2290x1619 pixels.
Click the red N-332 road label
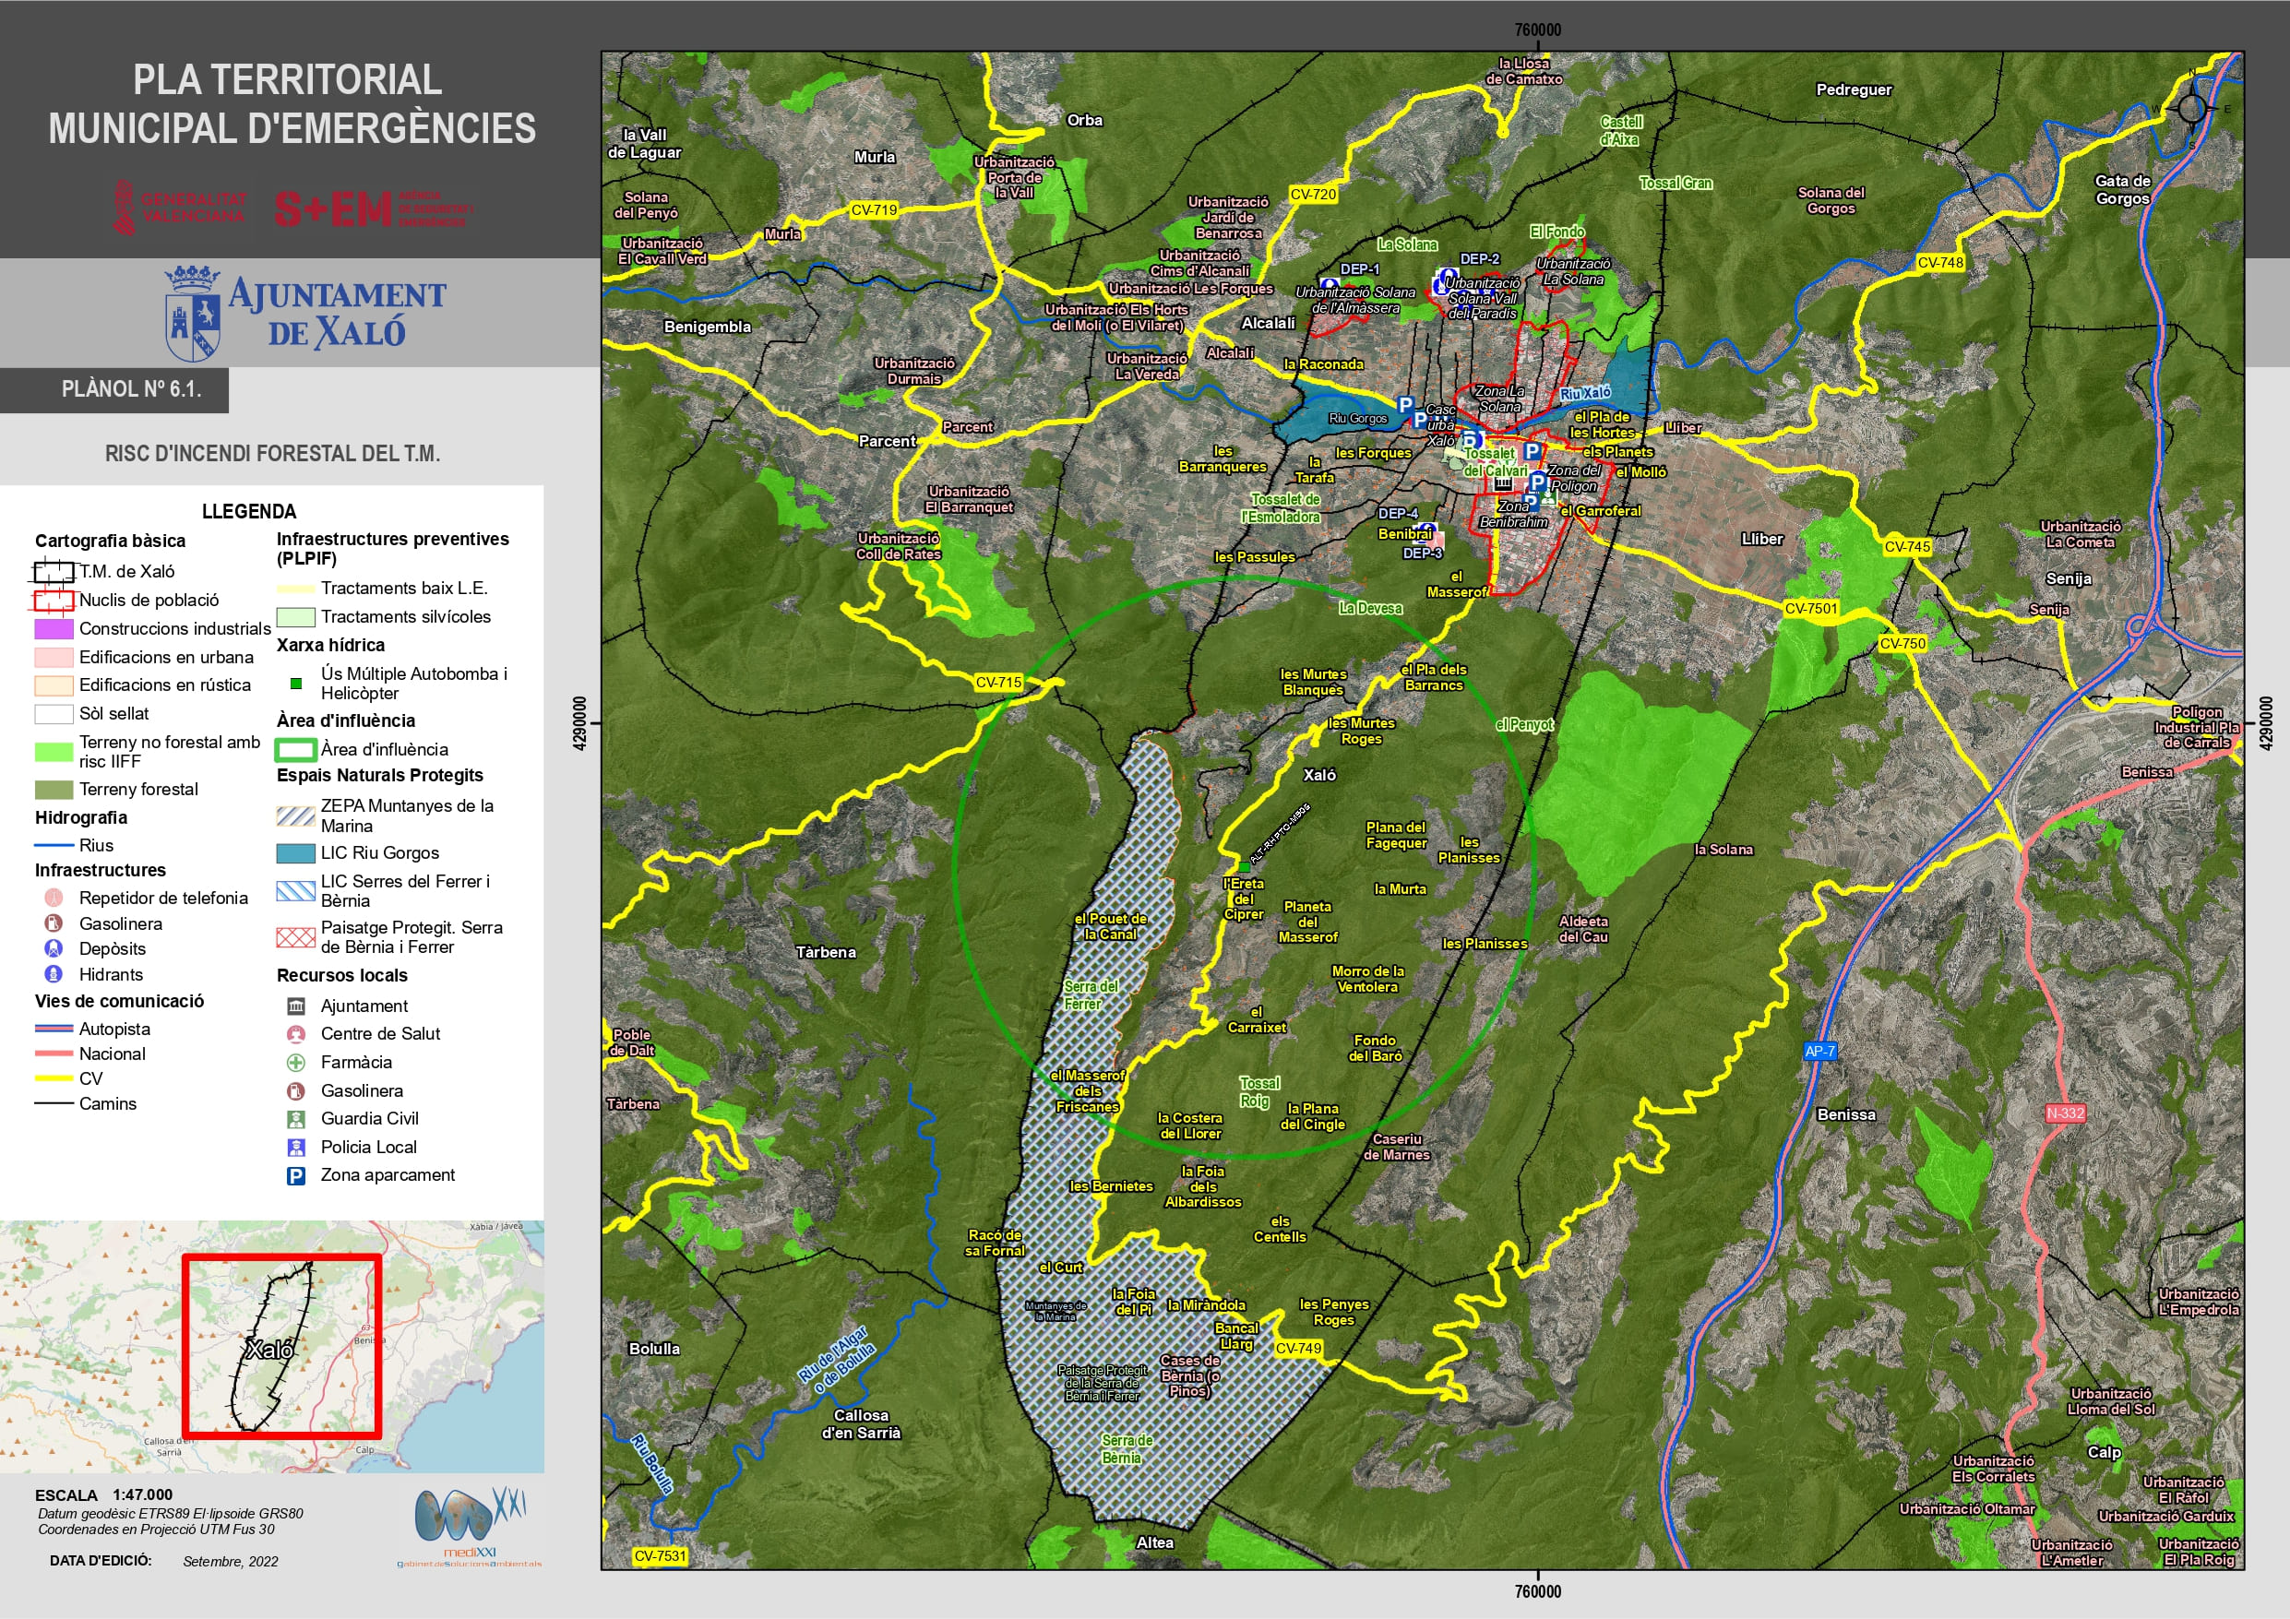point(2065,1113)
